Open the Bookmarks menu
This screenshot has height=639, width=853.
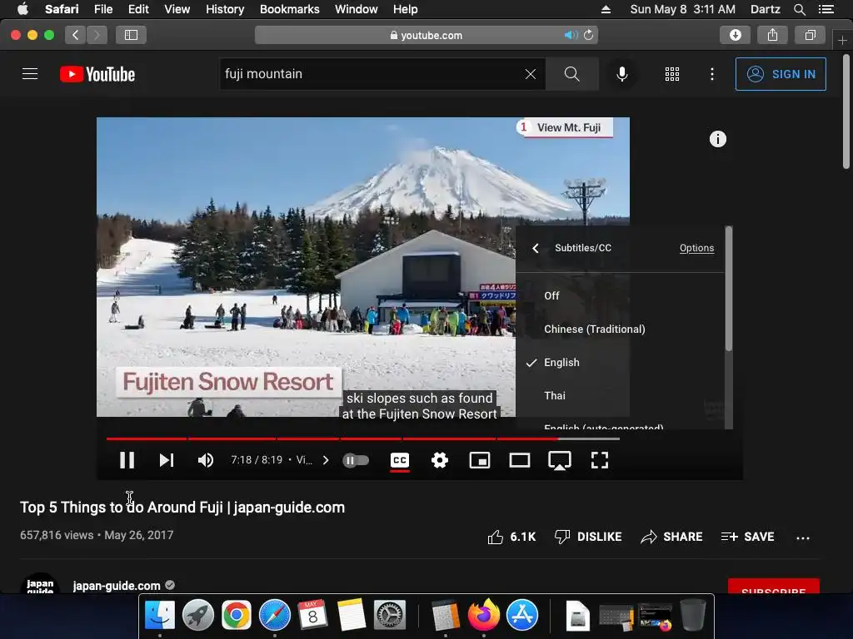click(x=289, y=9)
